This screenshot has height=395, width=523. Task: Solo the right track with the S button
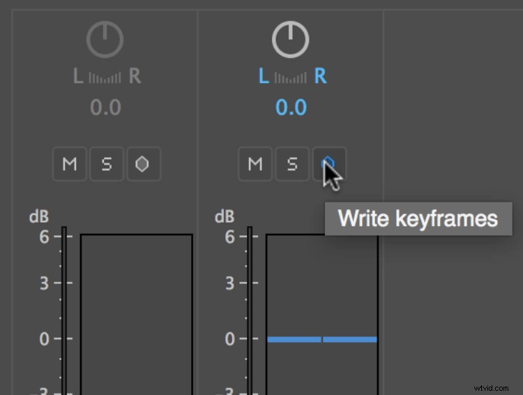pyautogui.click(x=292, y=164)
